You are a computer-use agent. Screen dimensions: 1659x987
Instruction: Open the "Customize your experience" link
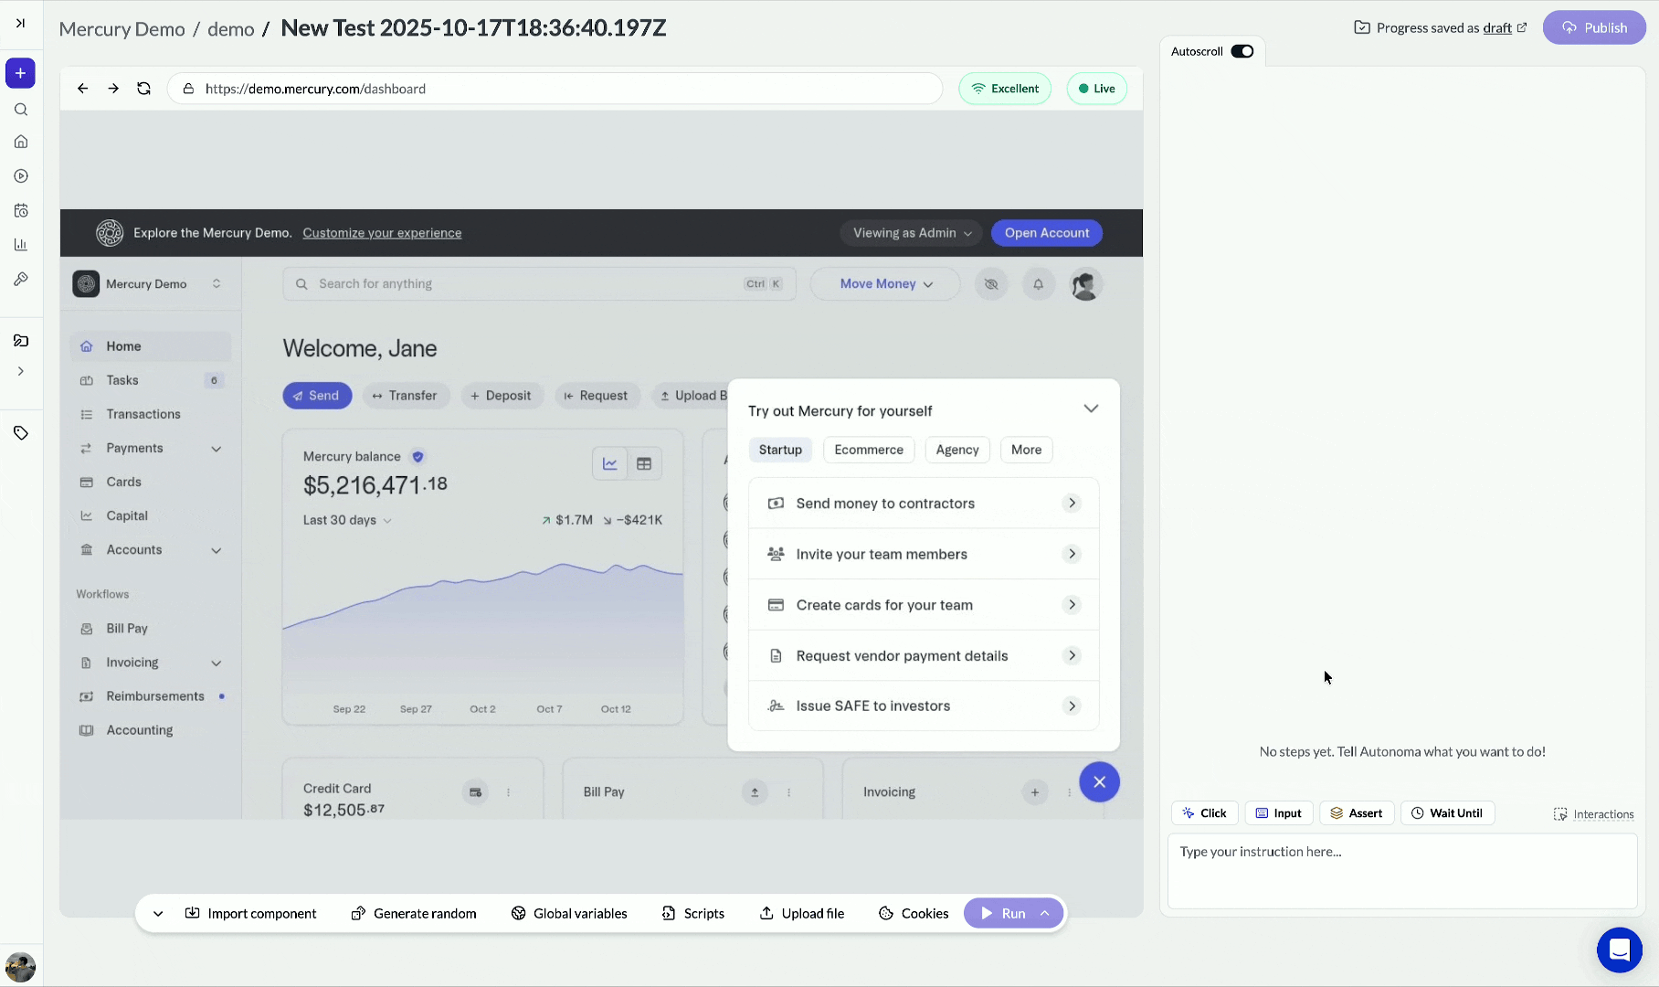click(382, 233)
